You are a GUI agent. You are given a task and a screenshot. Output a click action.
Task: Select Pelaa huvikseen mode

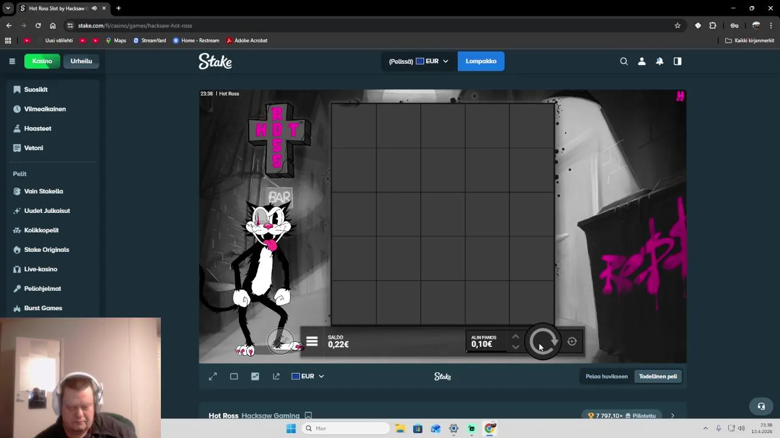click(606, 377)
